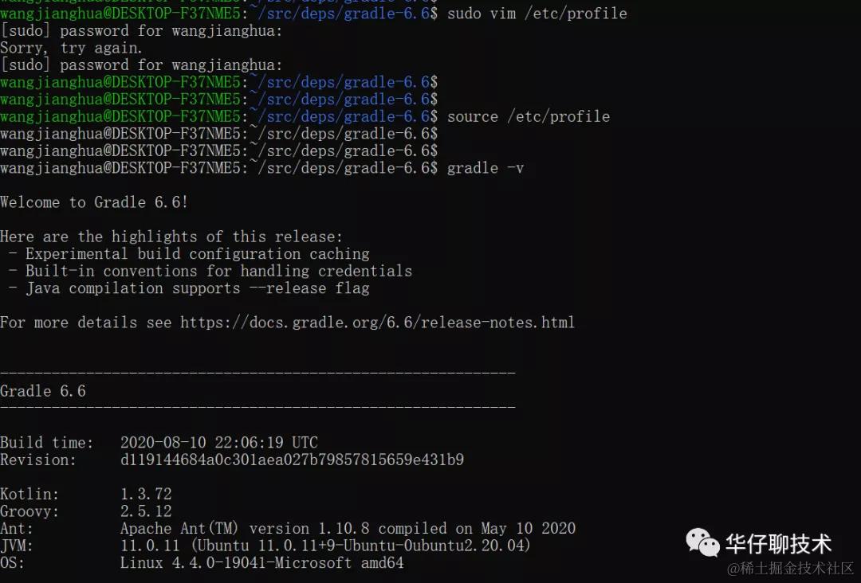Click 'Built-in conventions for handling credentials' line

click(218, 271)
